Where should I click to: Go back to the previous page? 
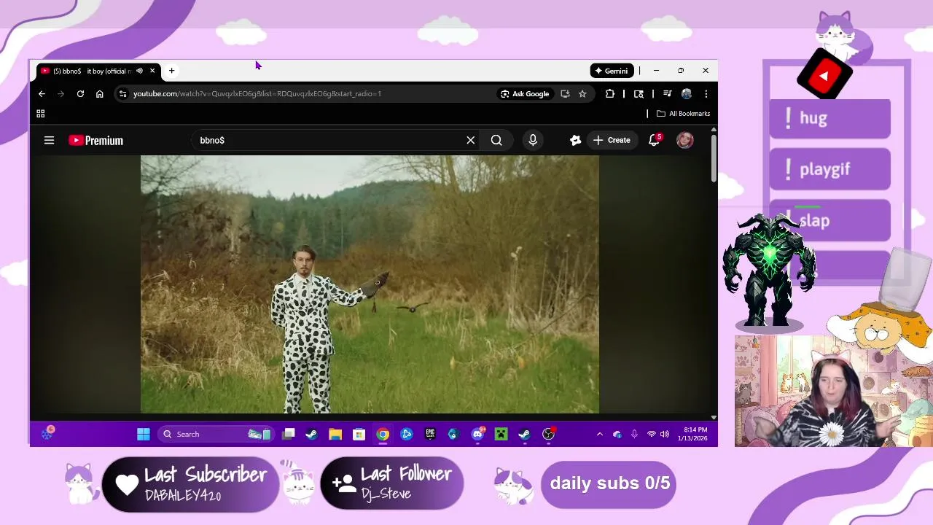[42, 93]
